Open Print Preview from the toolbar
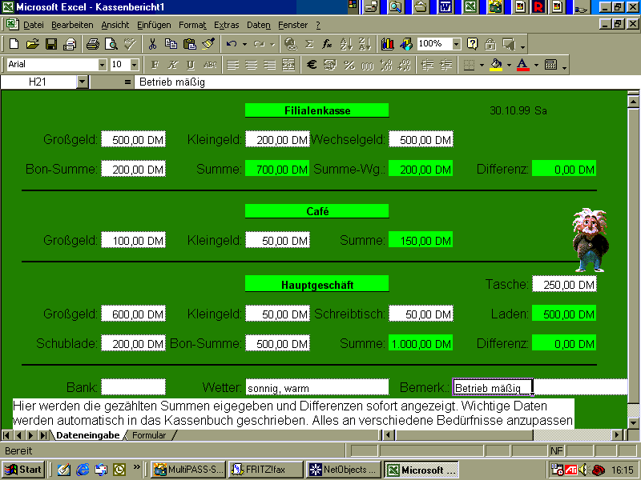This screenshot has height=480, width=641. click(x=111, y=44)
